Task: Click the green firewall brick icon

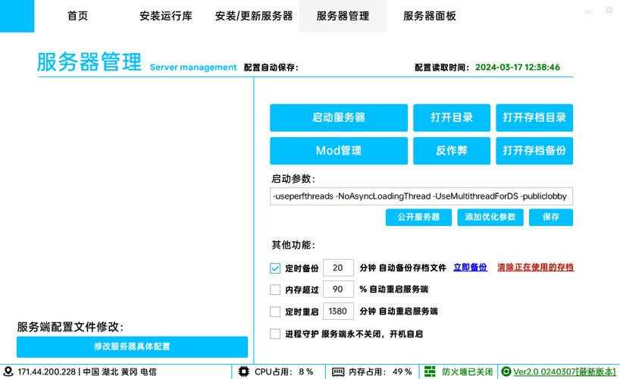Action: 430,372
